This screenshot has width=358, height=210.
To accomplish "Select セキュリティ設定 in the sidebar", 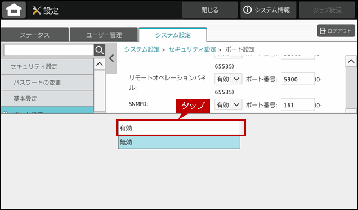I will click(47, 66).
